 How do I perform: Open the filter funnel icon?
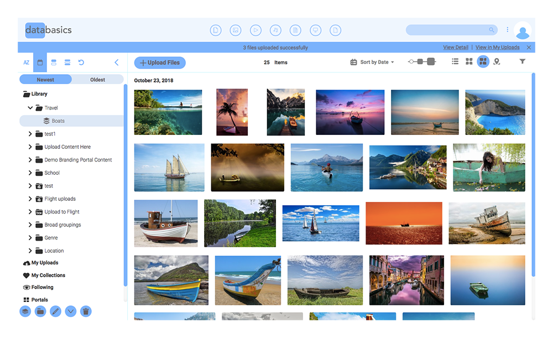tap(523, 61)
